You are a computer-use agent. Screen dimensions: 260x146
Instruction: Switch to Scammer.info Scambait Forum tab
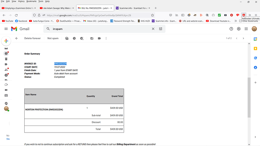pos(133,8)
